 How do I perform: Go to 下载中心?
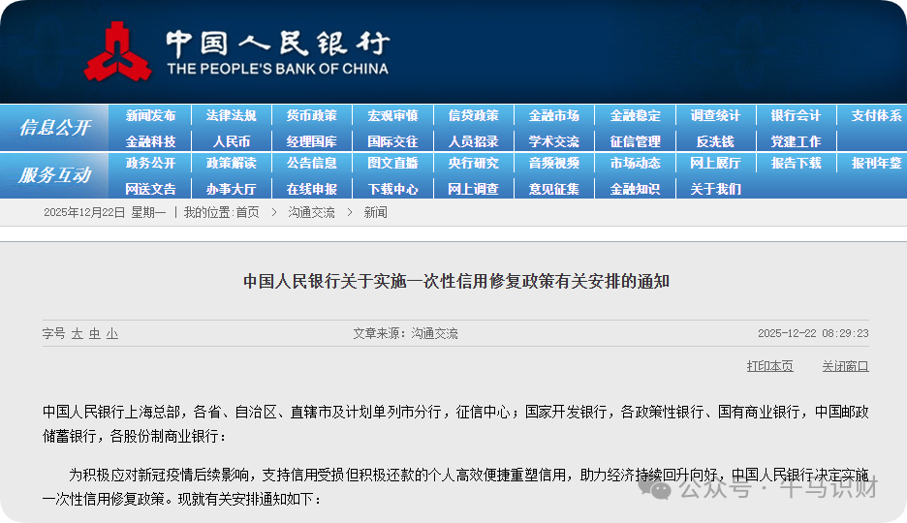tap(392, 189)
